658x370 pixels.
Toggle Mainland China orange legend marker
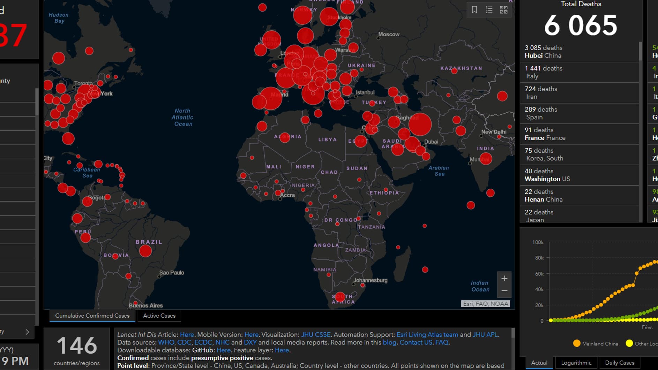576,343
